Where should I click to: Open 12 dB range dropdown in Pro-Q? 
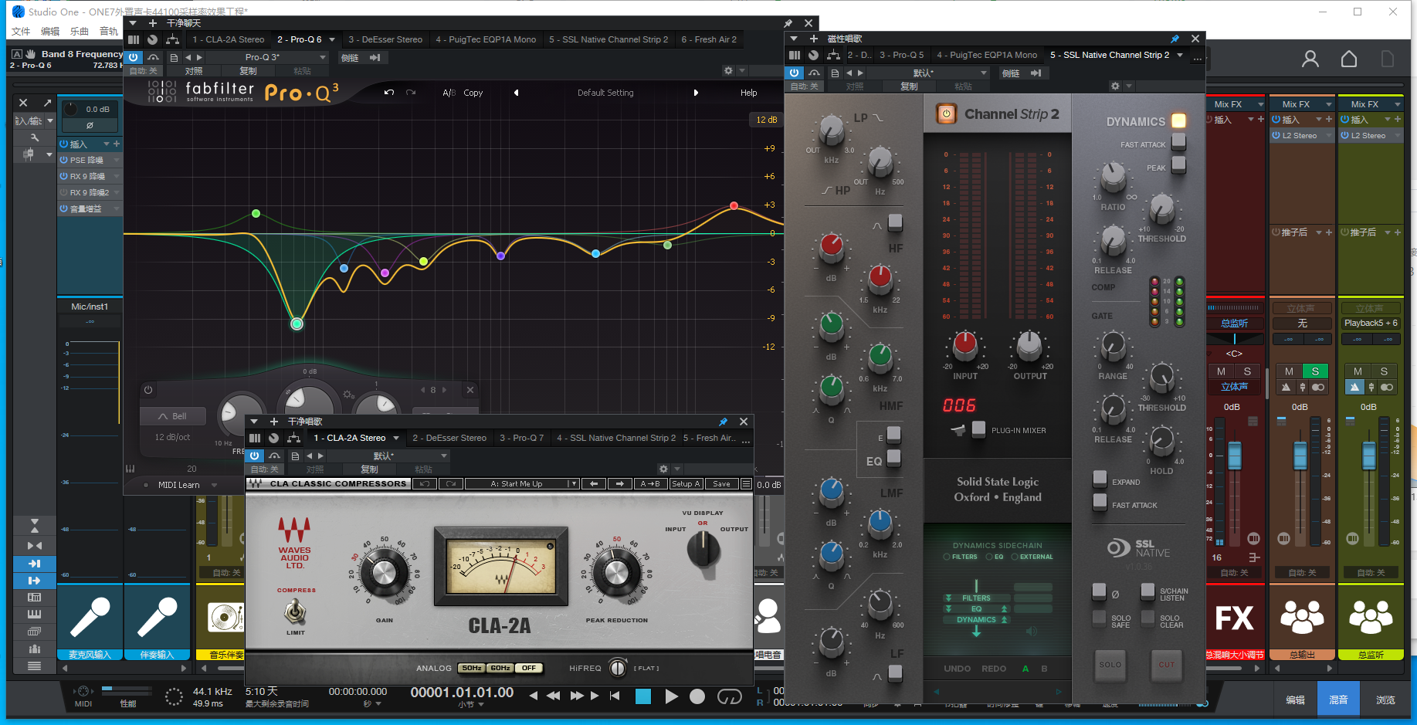click(767, 120)
